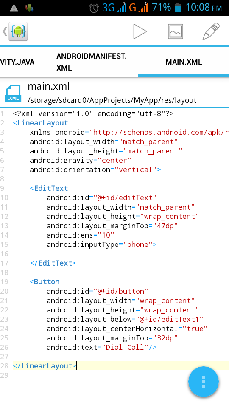Click the closing </EditText> tag
Screen dimensions: 229x408
[x=53, y=263]
